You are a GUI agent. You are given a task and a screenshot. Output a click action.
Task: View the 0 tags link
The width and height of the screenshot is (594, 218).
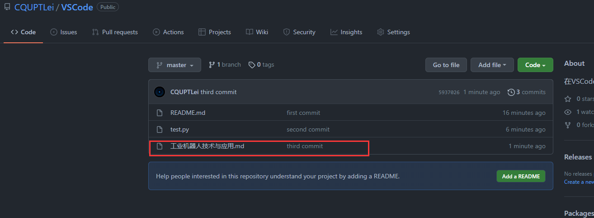pos(261,65)
